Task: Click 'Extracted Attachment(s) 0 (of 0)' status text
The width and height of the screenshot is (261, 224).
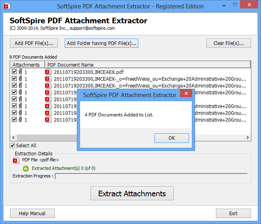Action: click(x=64, y=168)
